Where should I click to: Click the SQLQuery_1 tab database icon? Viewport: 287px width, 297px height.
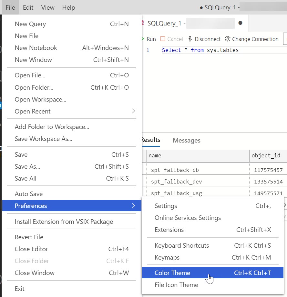(x=143, y=23)
